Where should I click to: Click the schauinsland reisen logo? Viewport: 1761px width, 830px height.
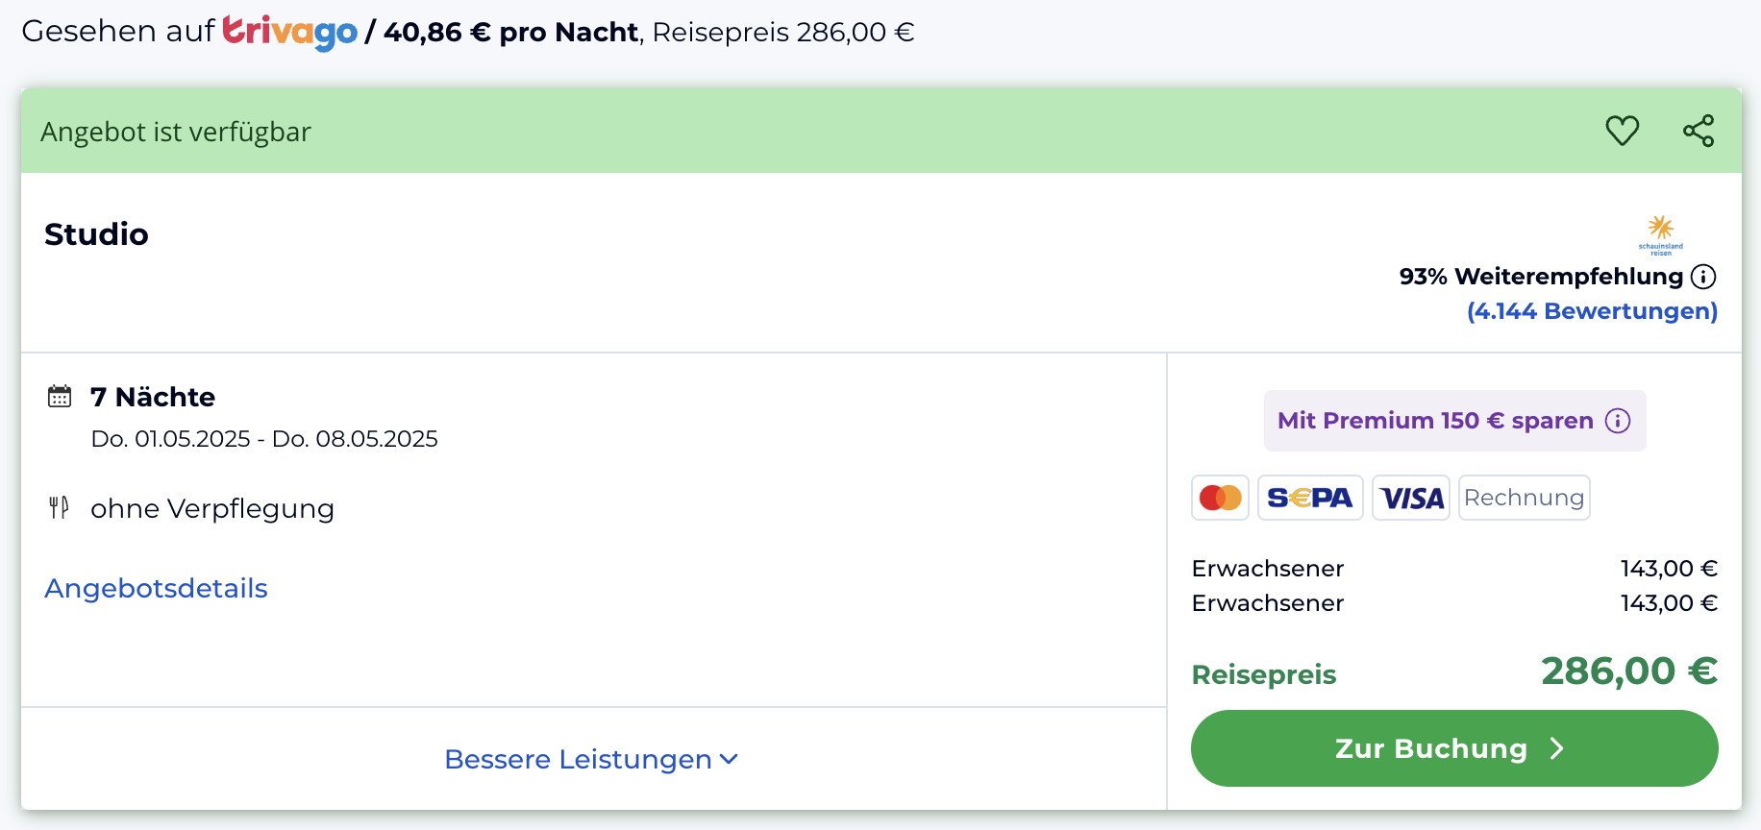pyautogui.click(x=1661, y=235)
